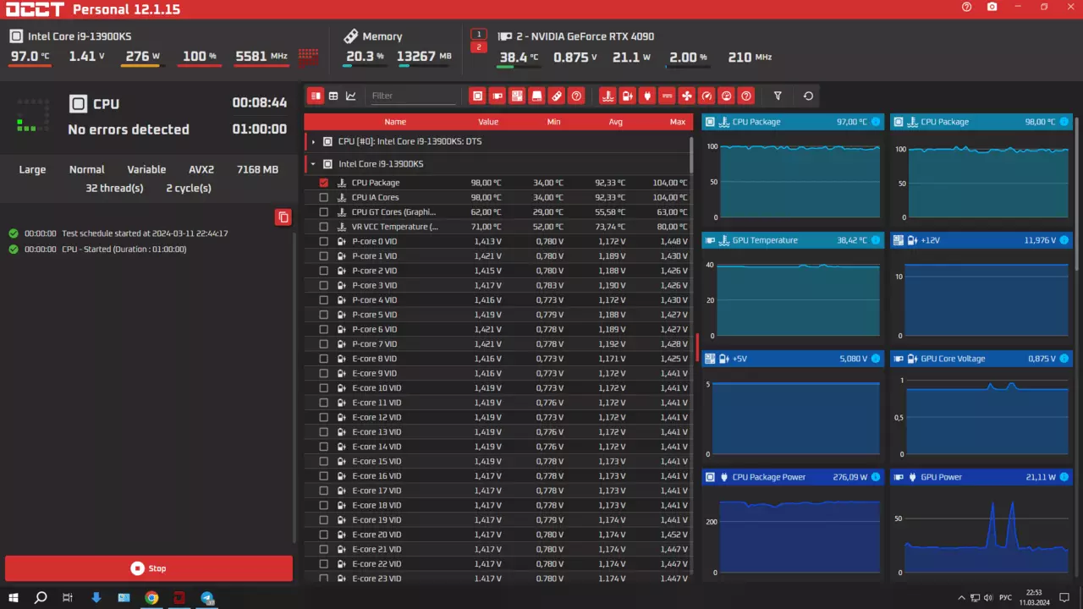Select GPU number 2 in the selector
This screenshot has width=1083, height=609.
click(479, 47)
